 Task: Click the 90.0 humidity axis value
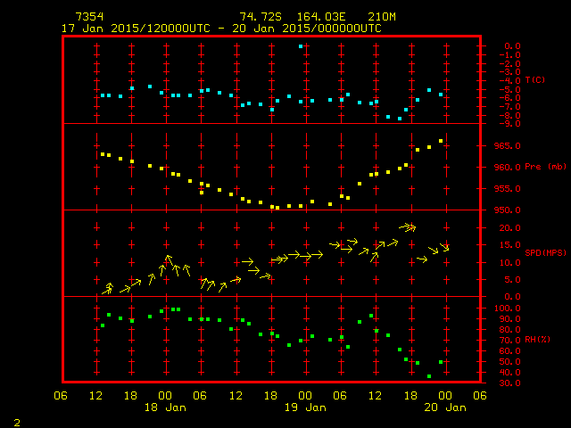click(x=509, y=319)
